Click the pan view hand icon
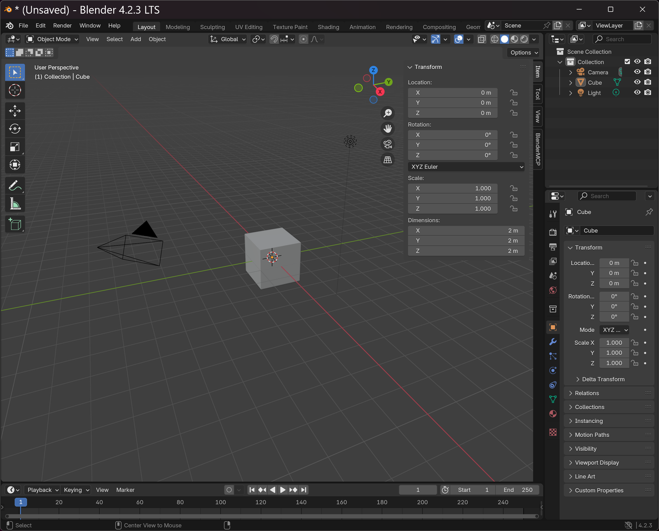This screenshot has height=531, width=659. 388,128
